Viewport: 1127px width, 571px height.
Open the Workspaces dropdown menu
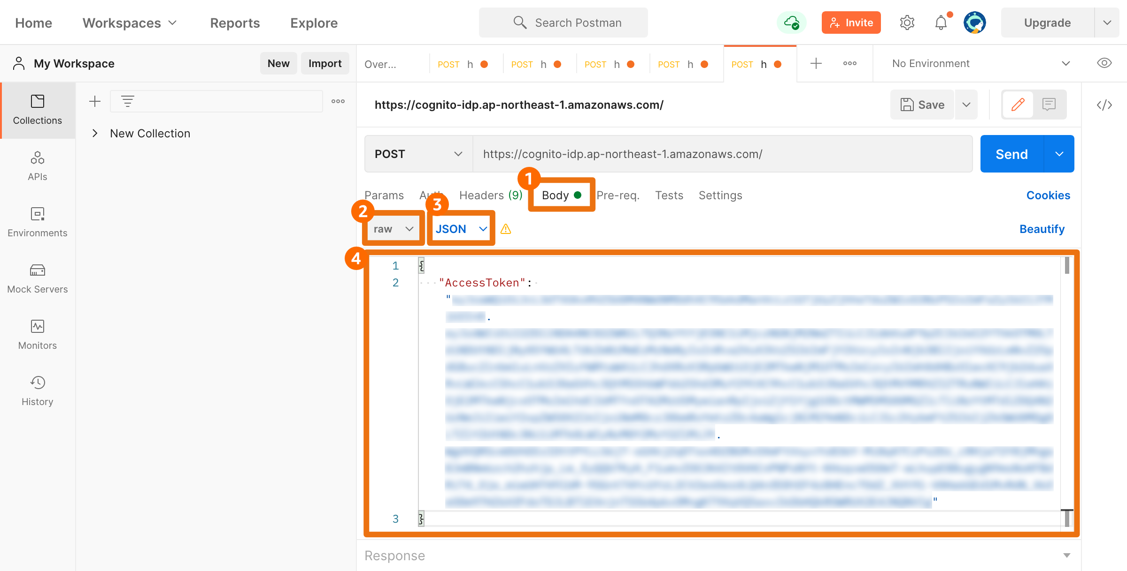pyautogui.click(x=130, y=23)
